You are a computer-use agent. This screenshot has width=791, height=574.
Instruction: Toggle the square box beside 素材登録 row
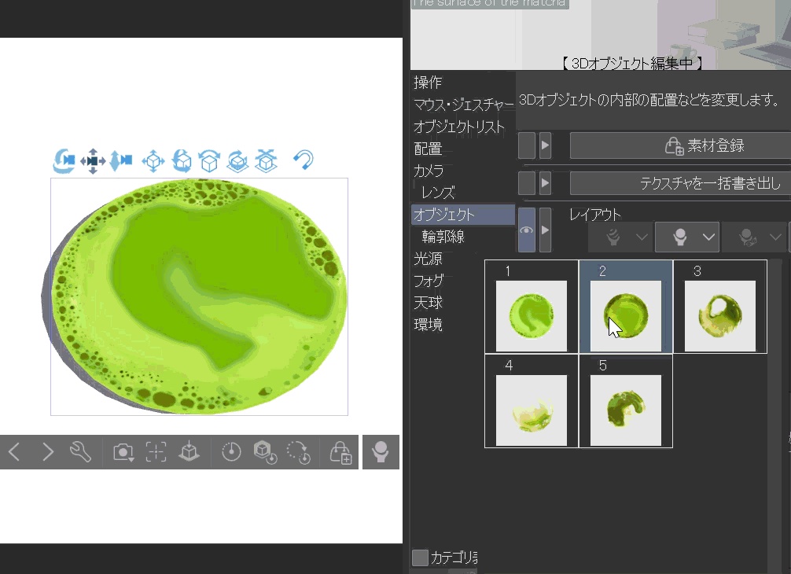[x=527, y=145]
